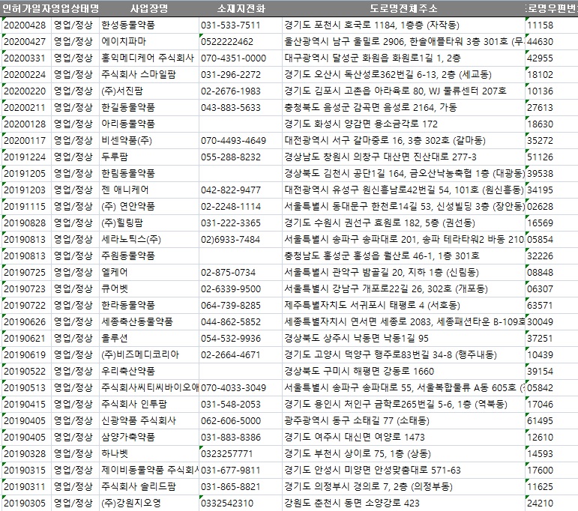Viewport: 578px width, 511px height.
Task: Select the 소재지전화 column header
Action: [241, 8]
